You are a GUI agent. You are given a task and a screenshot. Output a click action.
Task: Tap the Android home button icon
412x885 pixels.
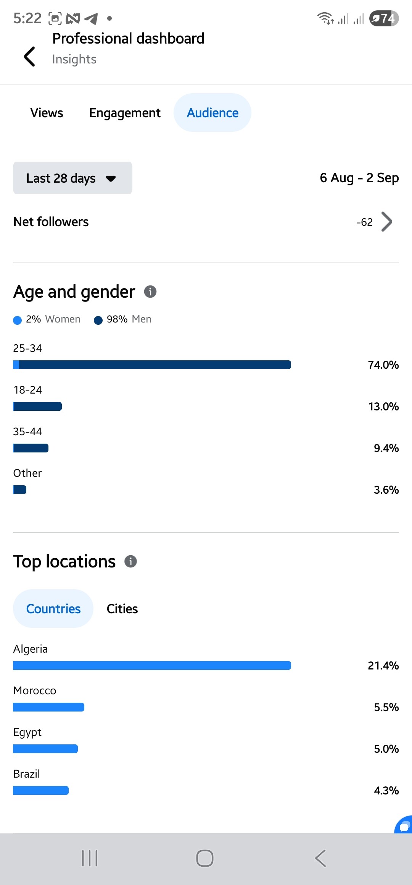(x=205, y=858)
